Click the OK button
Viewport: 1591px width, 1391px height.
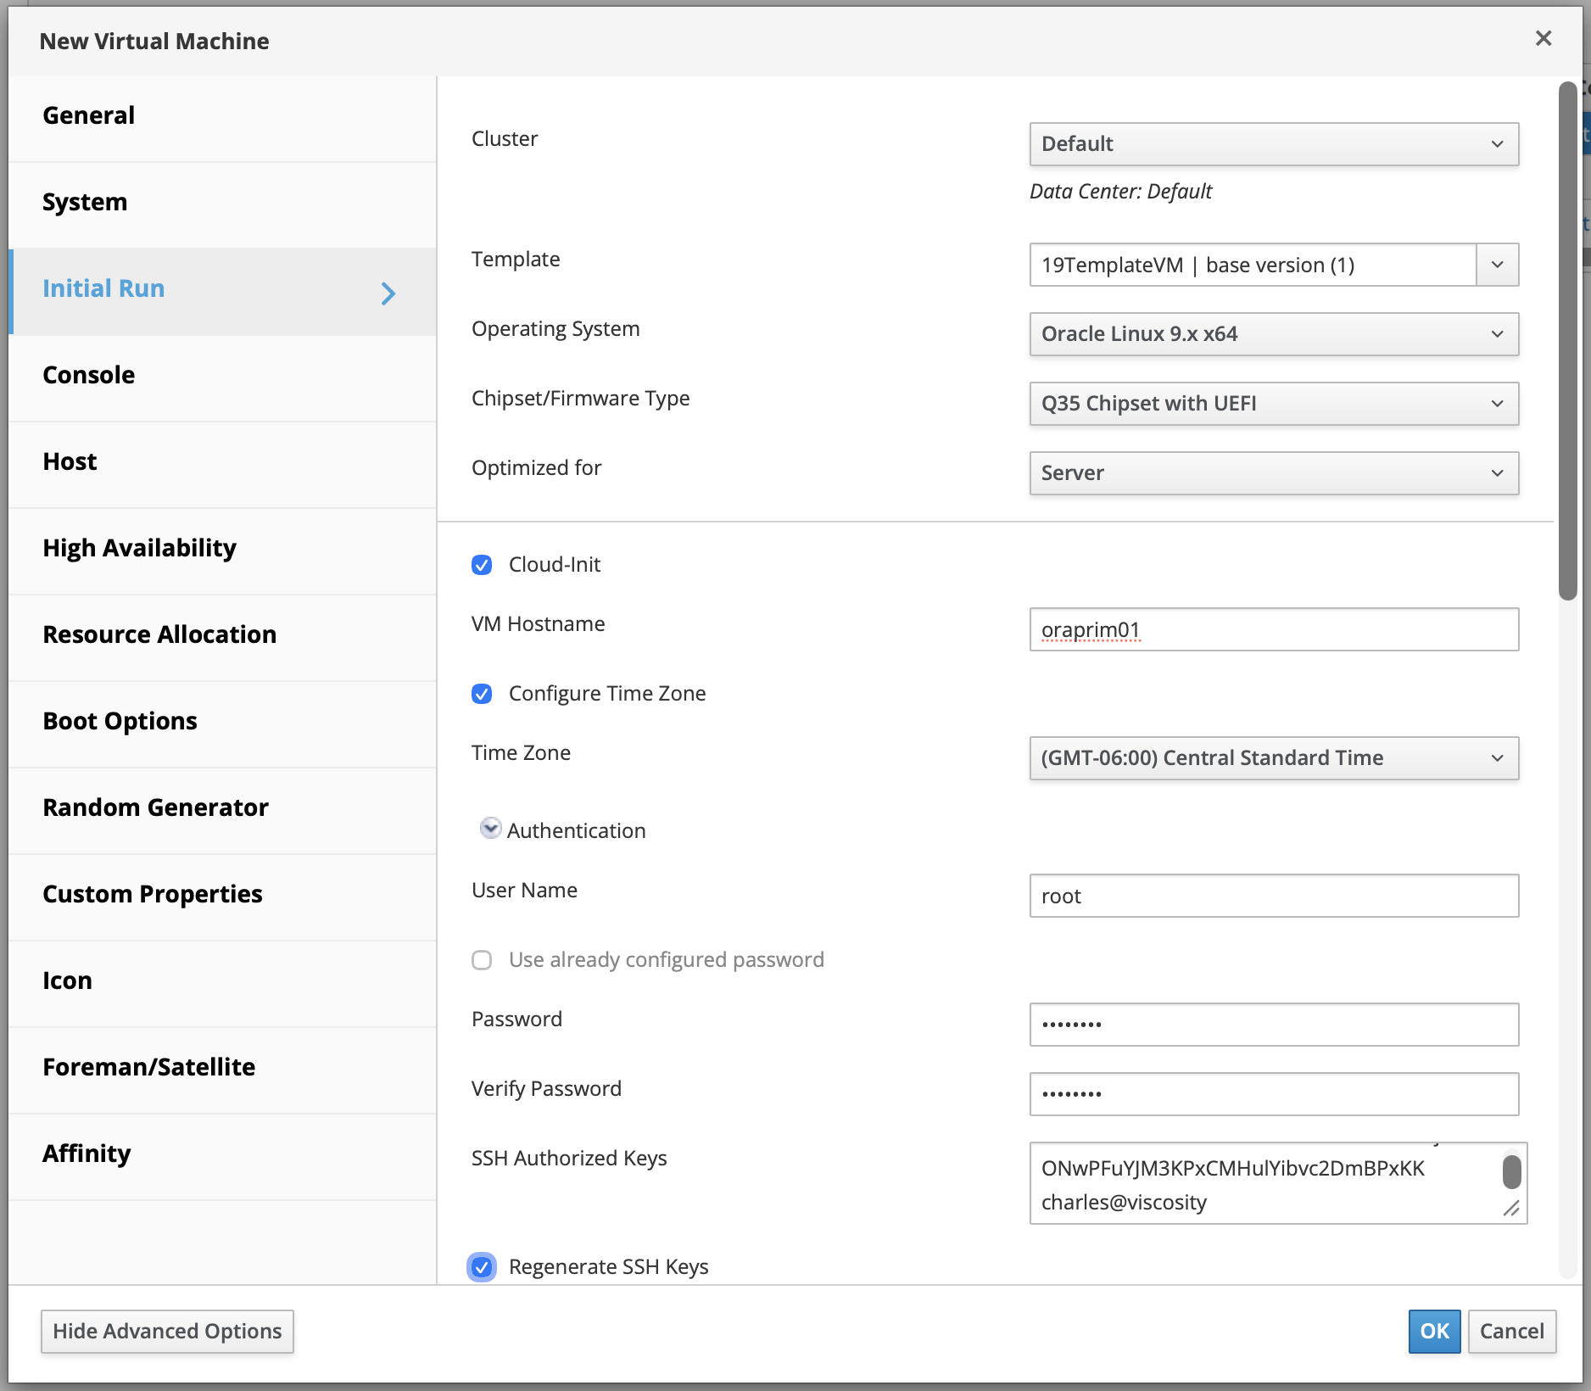tap(1434, 1332)
